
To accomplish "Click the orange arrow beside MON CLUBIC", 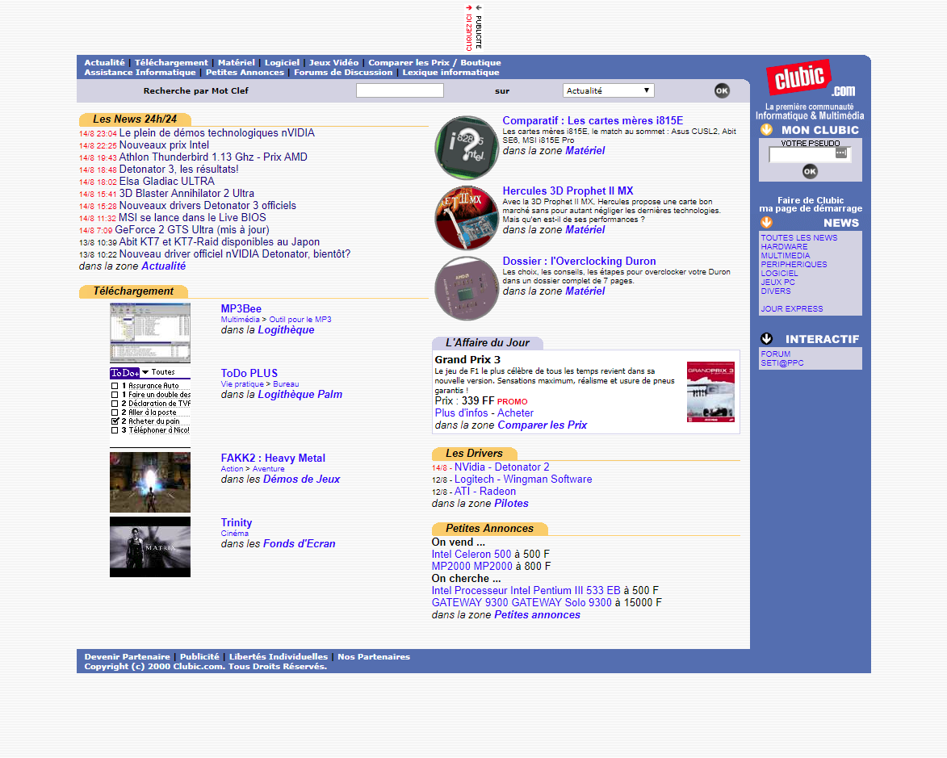I will [766, 130].
